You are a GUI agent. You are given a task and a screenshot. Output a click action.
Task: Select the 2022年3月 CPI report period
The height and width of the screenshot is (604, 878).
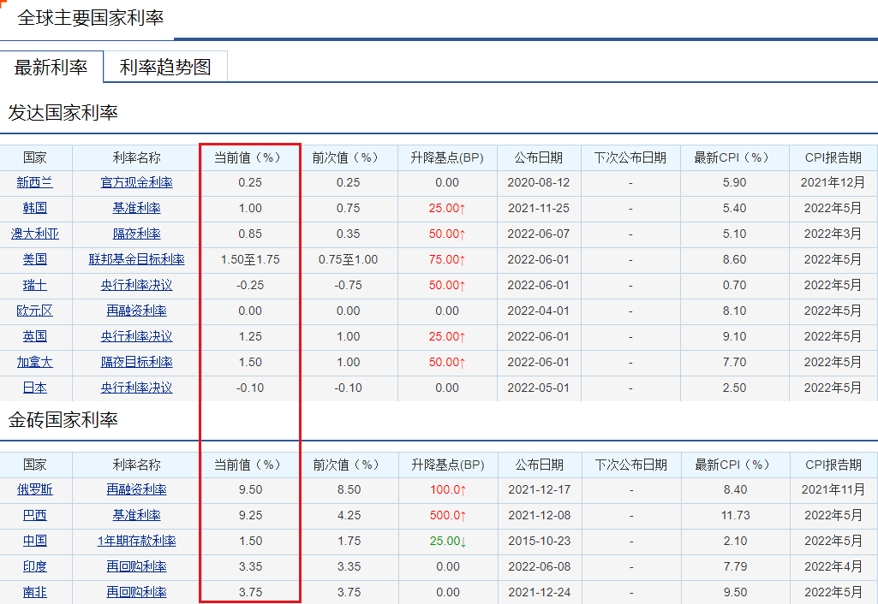coord(833,234)
